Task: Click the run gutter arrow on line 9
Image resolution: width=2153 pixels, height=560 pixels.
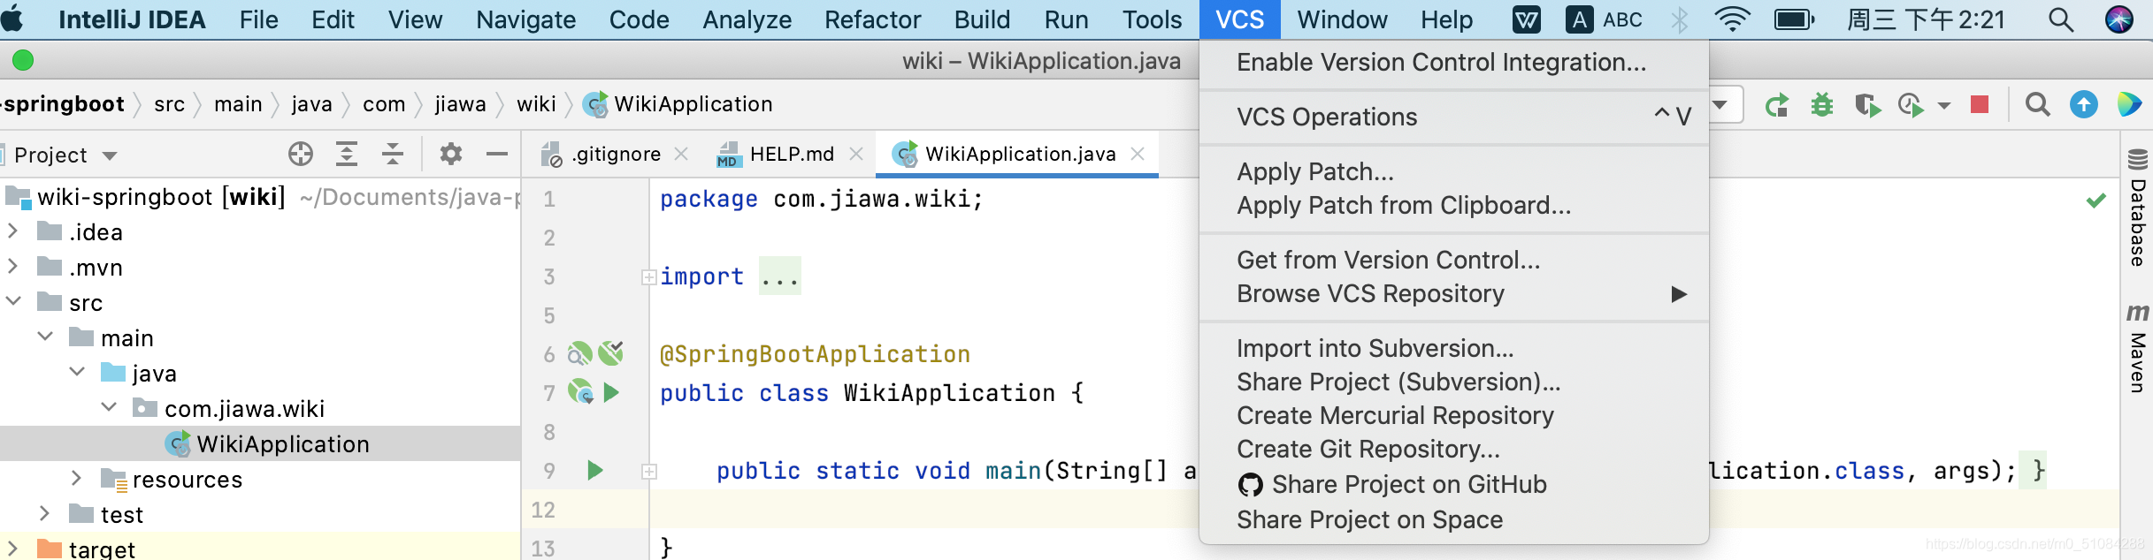Action: pyautogui.click(x=595, y=470)
